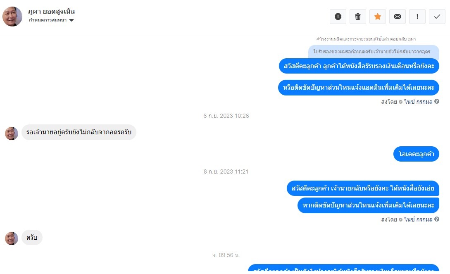The width and height of the screenshot is (450, 274).
Task: Delete conversation with the trash icon
Action: tap(357, 17)
